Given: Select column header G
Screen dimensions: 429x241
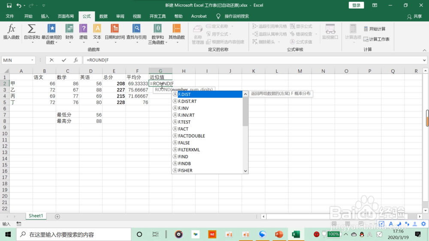Looking at the screenshot, I should pos(160,71).
